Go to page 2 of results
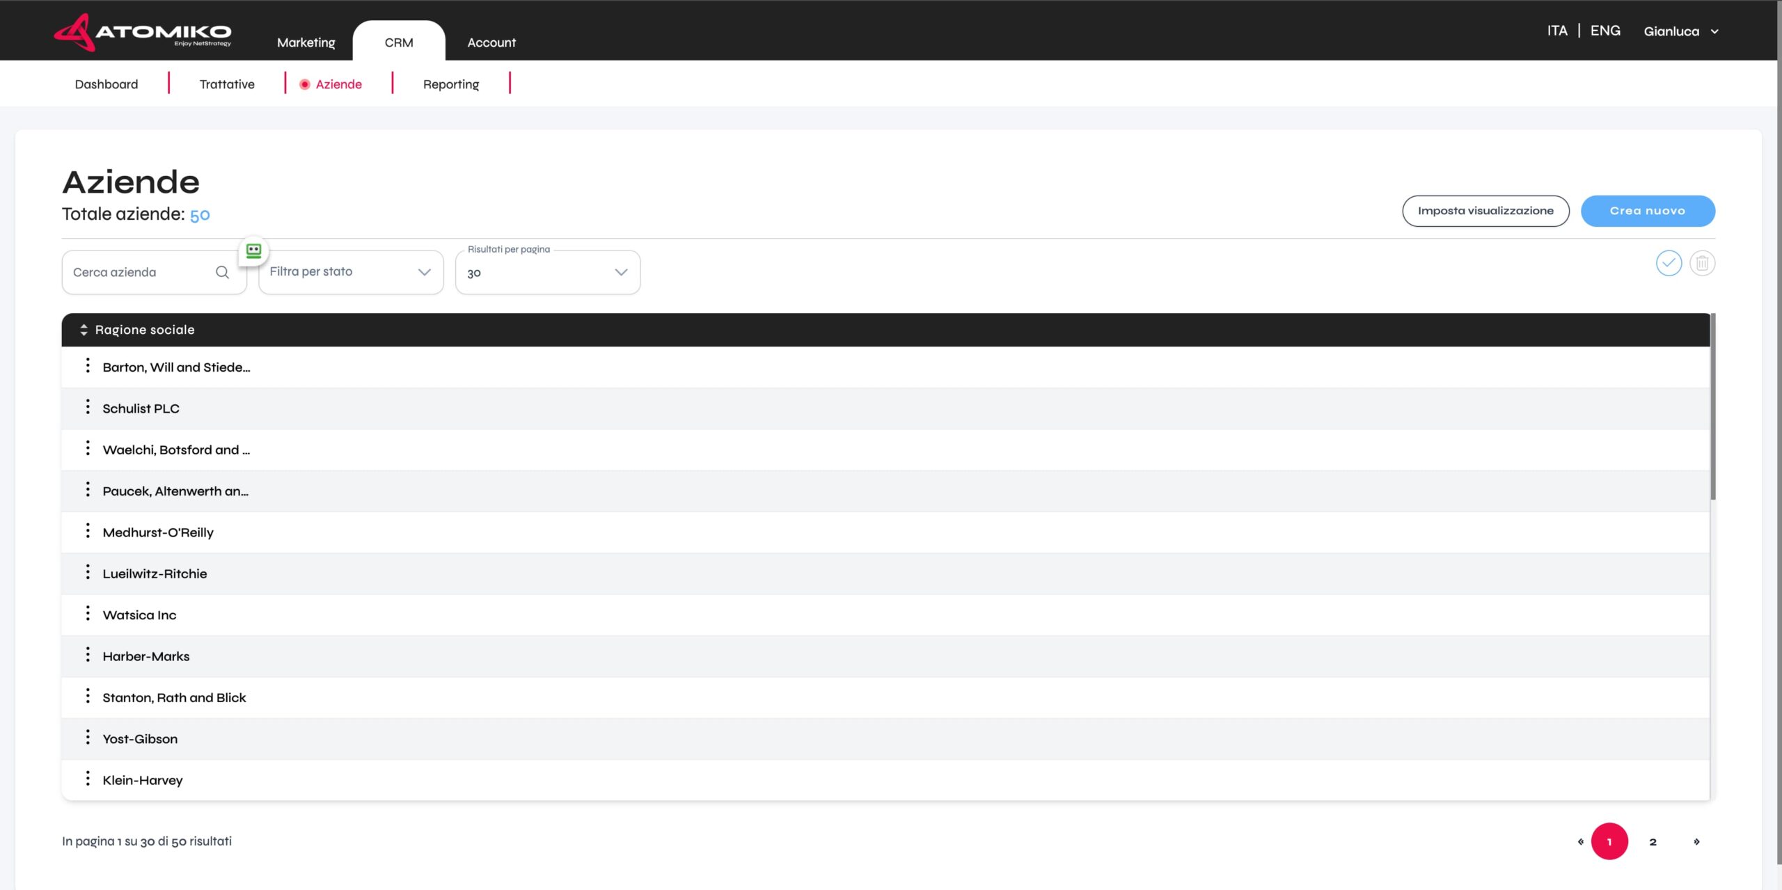Viewport: 1782px width, 890px height. 1653,842
